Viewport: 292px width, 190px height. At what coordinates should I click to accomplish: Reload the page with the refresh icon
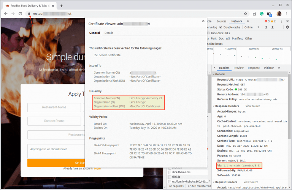(x=20, y=14)
